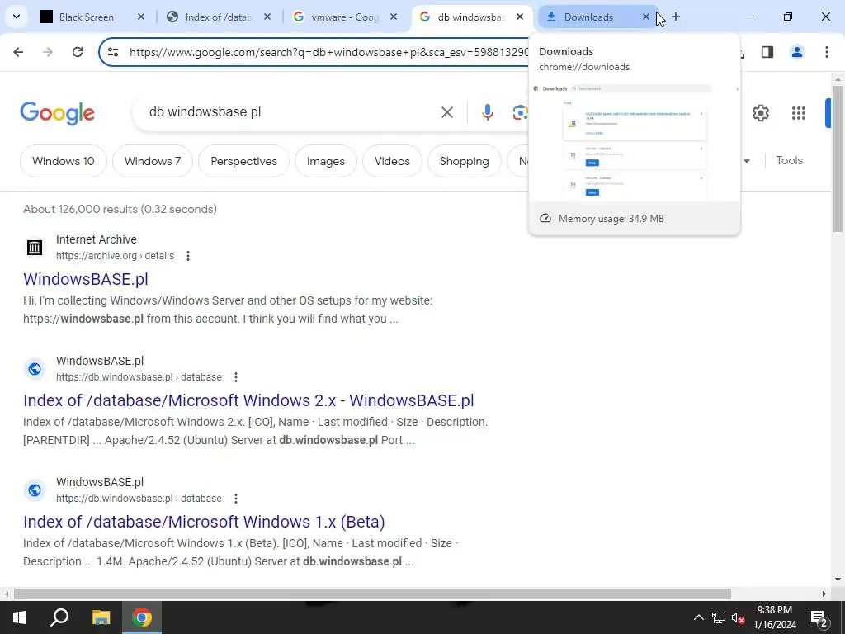This screenshot has height=634, width=845.
Task: Open Google apps grid
Action: tap(799, 112)
